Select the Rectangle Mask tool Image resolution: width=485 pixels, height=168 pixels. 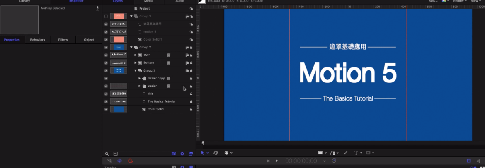[x=368, y=153]
